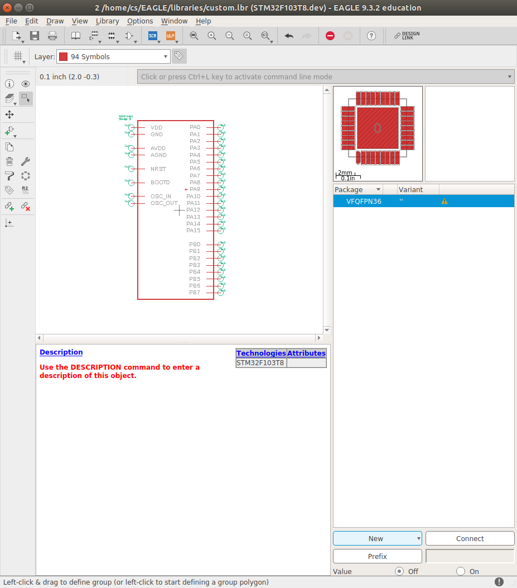Open the Add gate tool dropdown
This screenshot has width=517, height=588.
(x=15, y=136)
